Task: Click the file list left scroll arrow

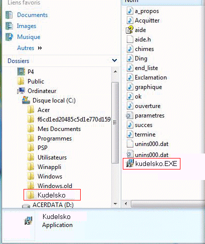Action: 126,203
